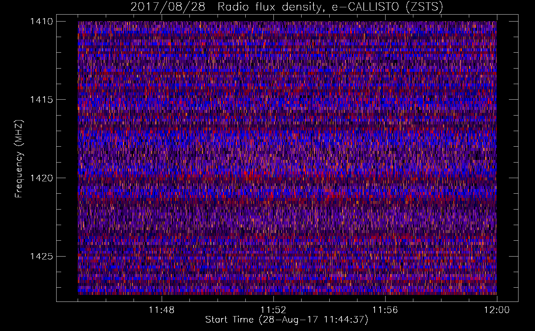Screen dimensions: 535x331
Task: Click the 12:00 time tick label
Action: pyautogui.click(x=497, y=310)
